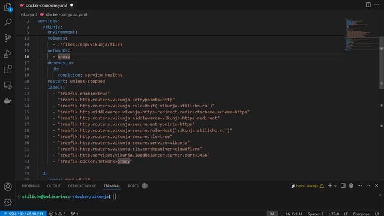The image size is (384, 216).
Task: Open terminal panel more actions ellipsis
Action: coord(359,185)
